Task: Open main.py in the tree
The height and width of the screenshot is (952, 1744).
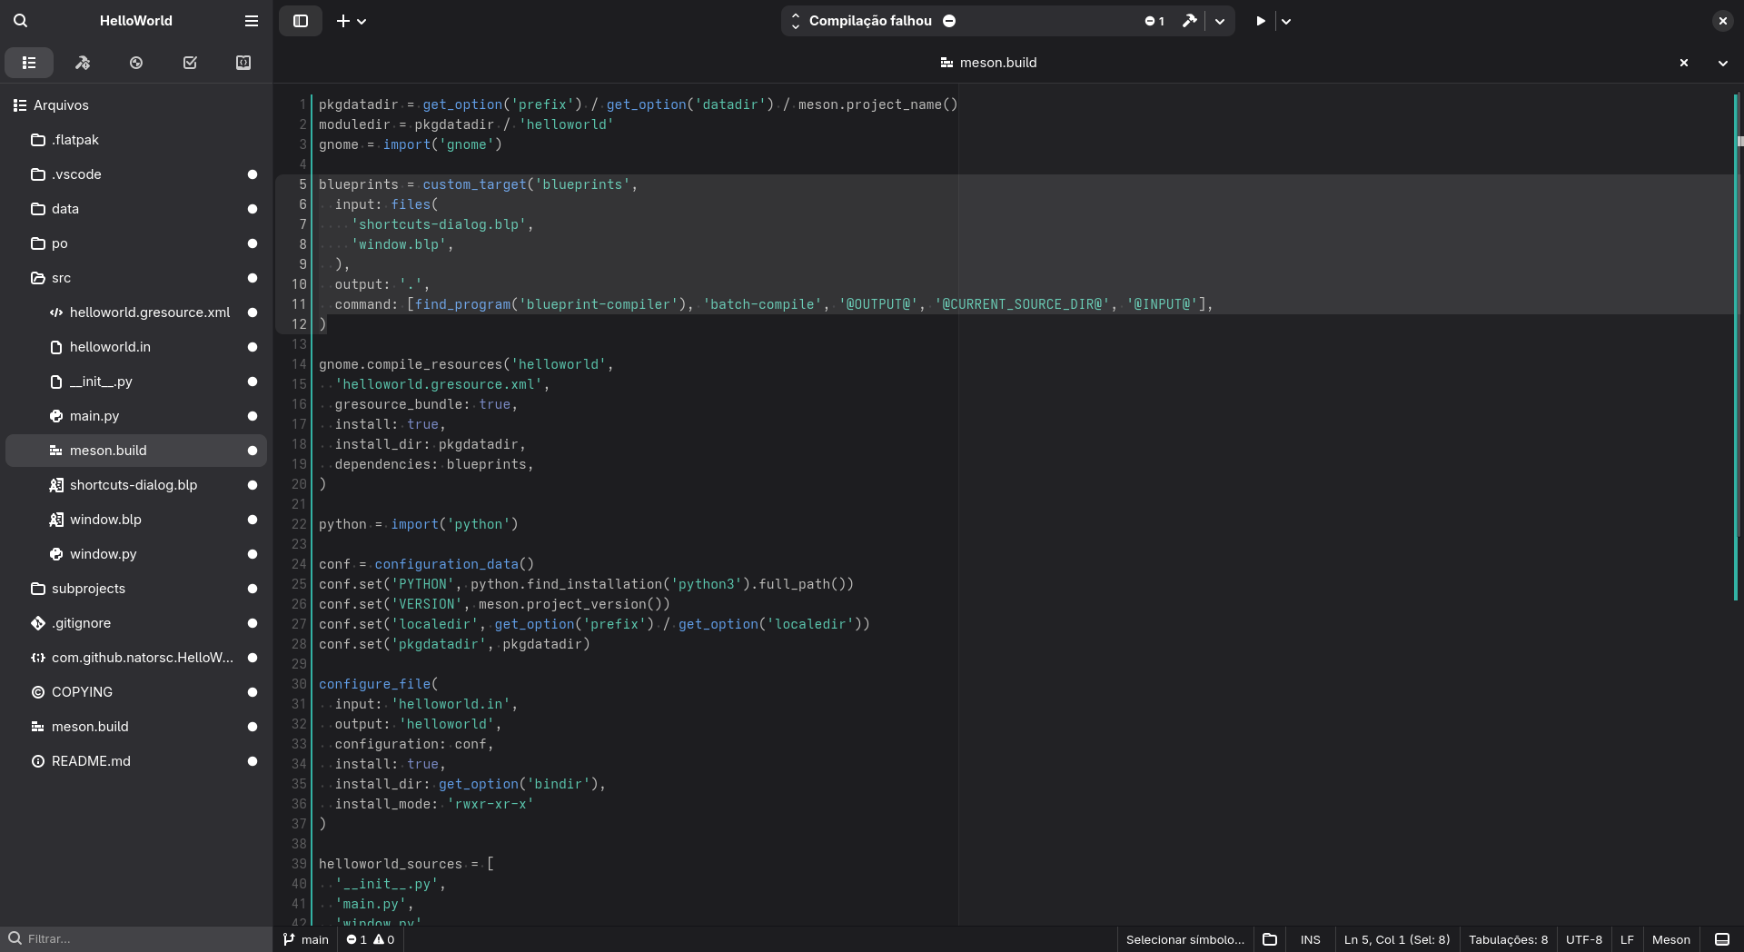Action: (136, 416)
